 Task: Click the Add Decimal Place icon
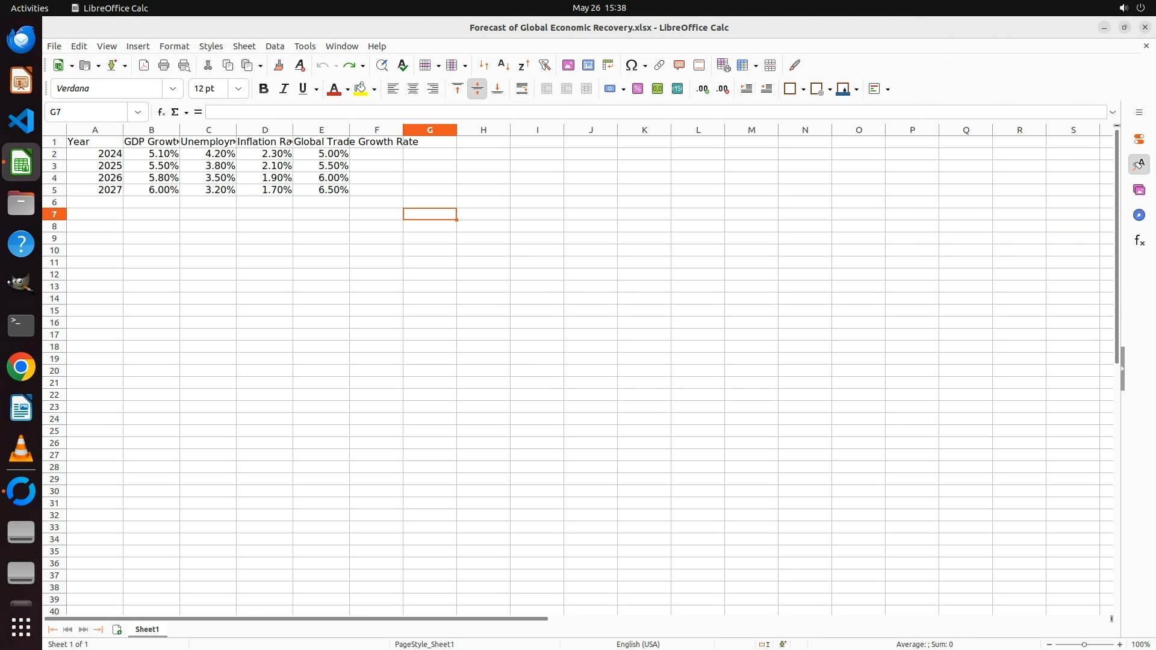click(x=703, y=89)
